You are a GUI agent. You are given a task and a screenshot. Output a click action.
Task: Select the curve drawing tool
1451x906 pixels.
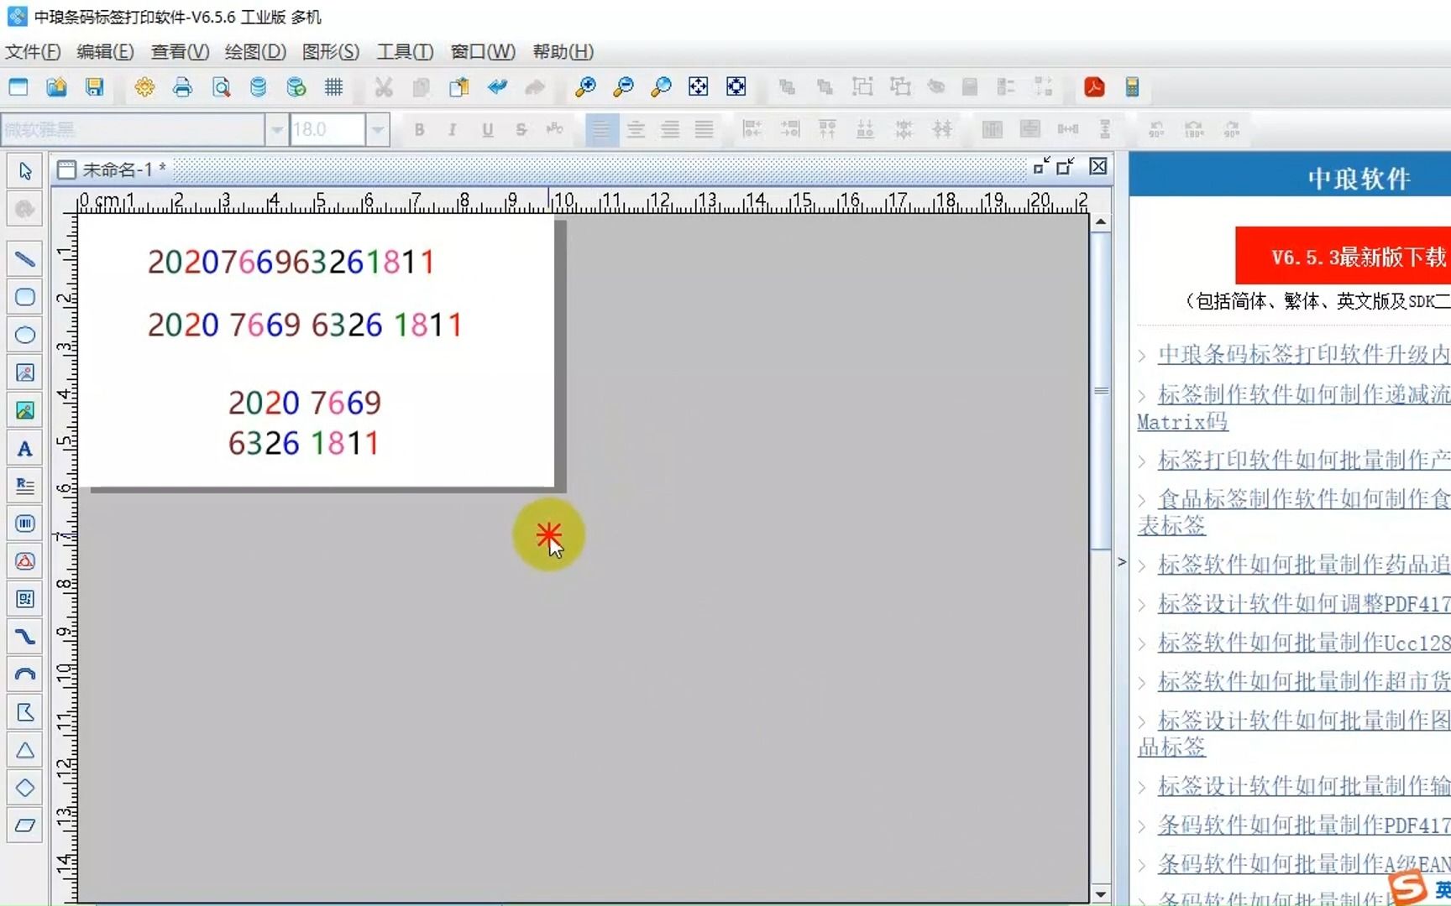pyautogui.click(x=25, y=637)
